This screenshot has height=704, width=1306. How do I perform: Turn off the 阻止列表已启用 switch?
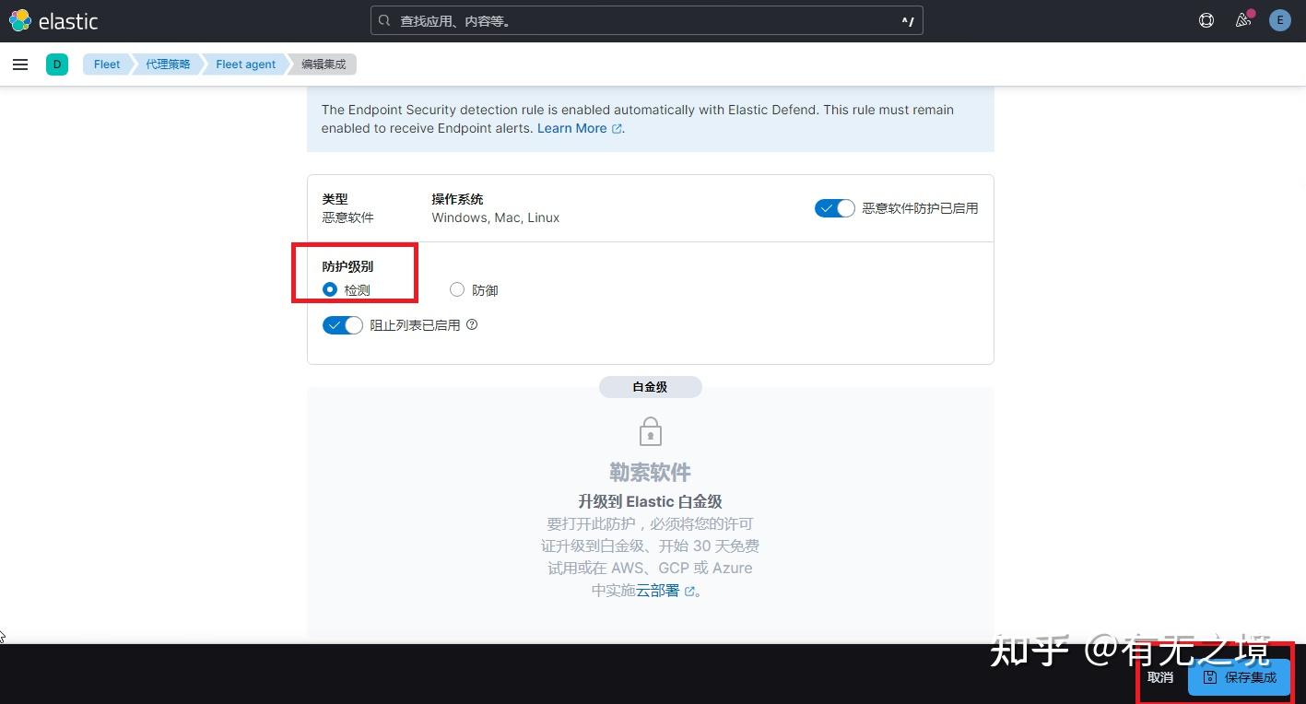[342, 324]
